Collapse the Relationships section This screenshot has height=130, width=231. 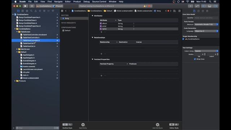[x=92, y=38]
